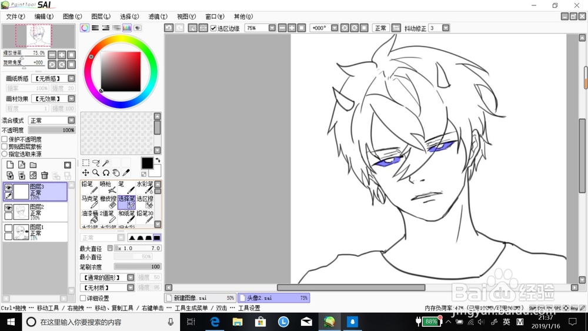588x331 pixels.
Task: Create a new layer folder
Action: coord(34,165)
